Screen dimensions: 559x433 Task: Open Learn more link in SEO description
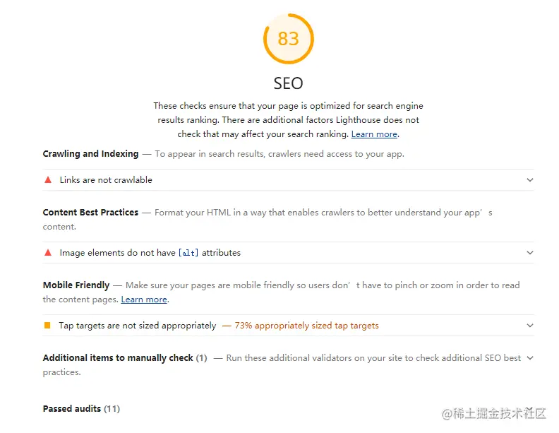(374, 134)
